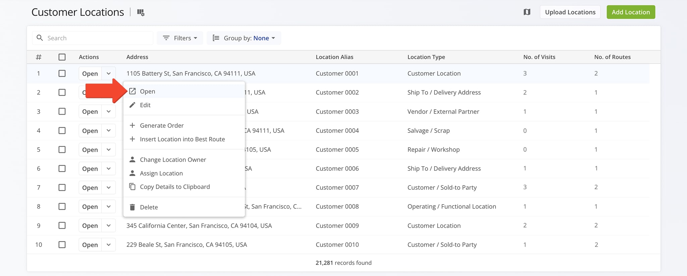Expand actions chevron for Customer 0003

point(109,111)
